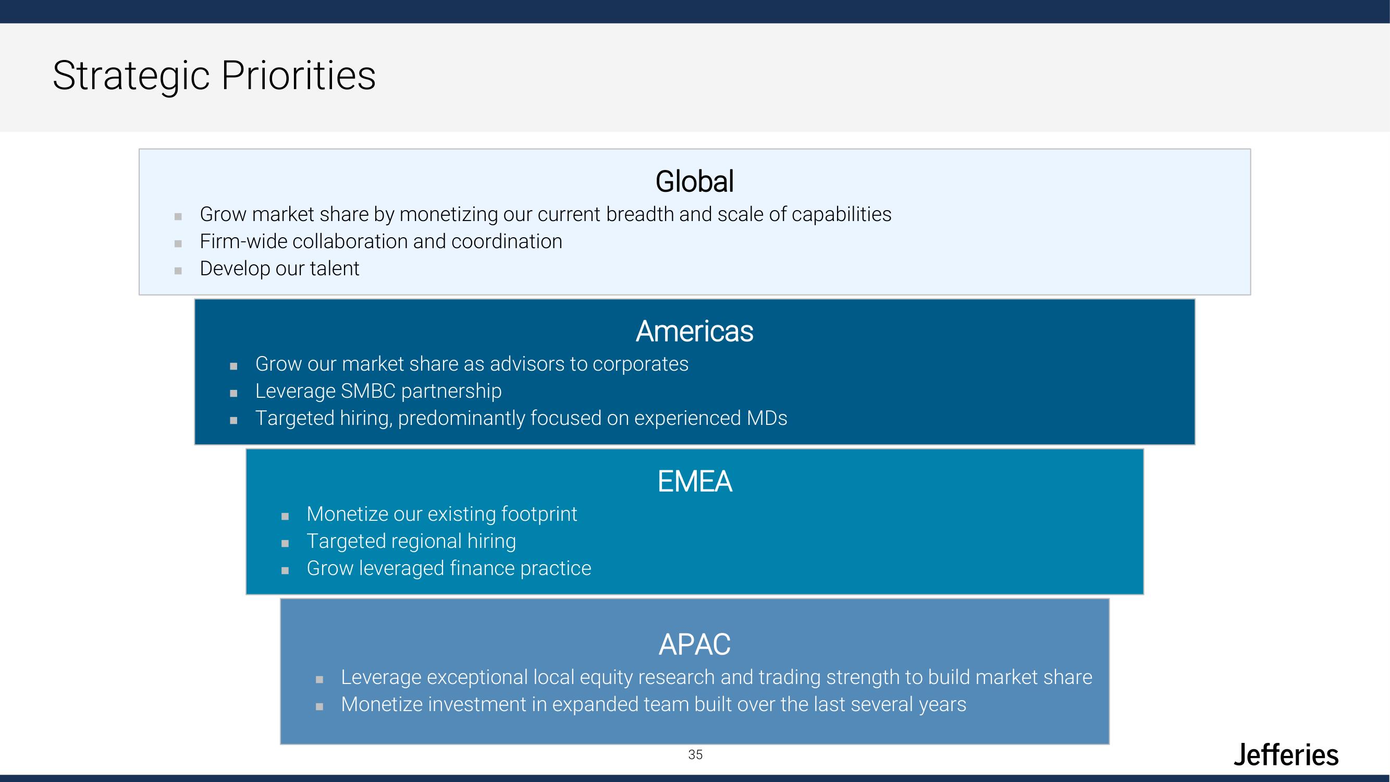The width and height of the screenshot is (1390, 782).
Task: Select the APAC section heading
Action: [694, 644]
